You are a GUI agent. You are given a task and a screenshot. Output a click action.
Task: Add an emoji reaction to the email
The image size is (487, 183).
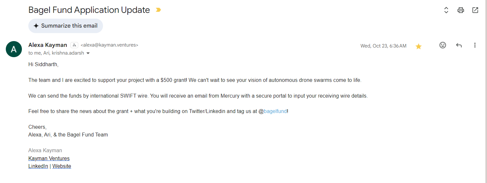(443, 45)
